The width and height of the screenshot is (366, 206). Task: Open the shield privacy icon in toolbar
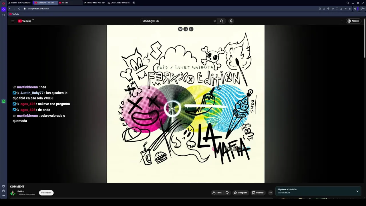coord(328,9)
